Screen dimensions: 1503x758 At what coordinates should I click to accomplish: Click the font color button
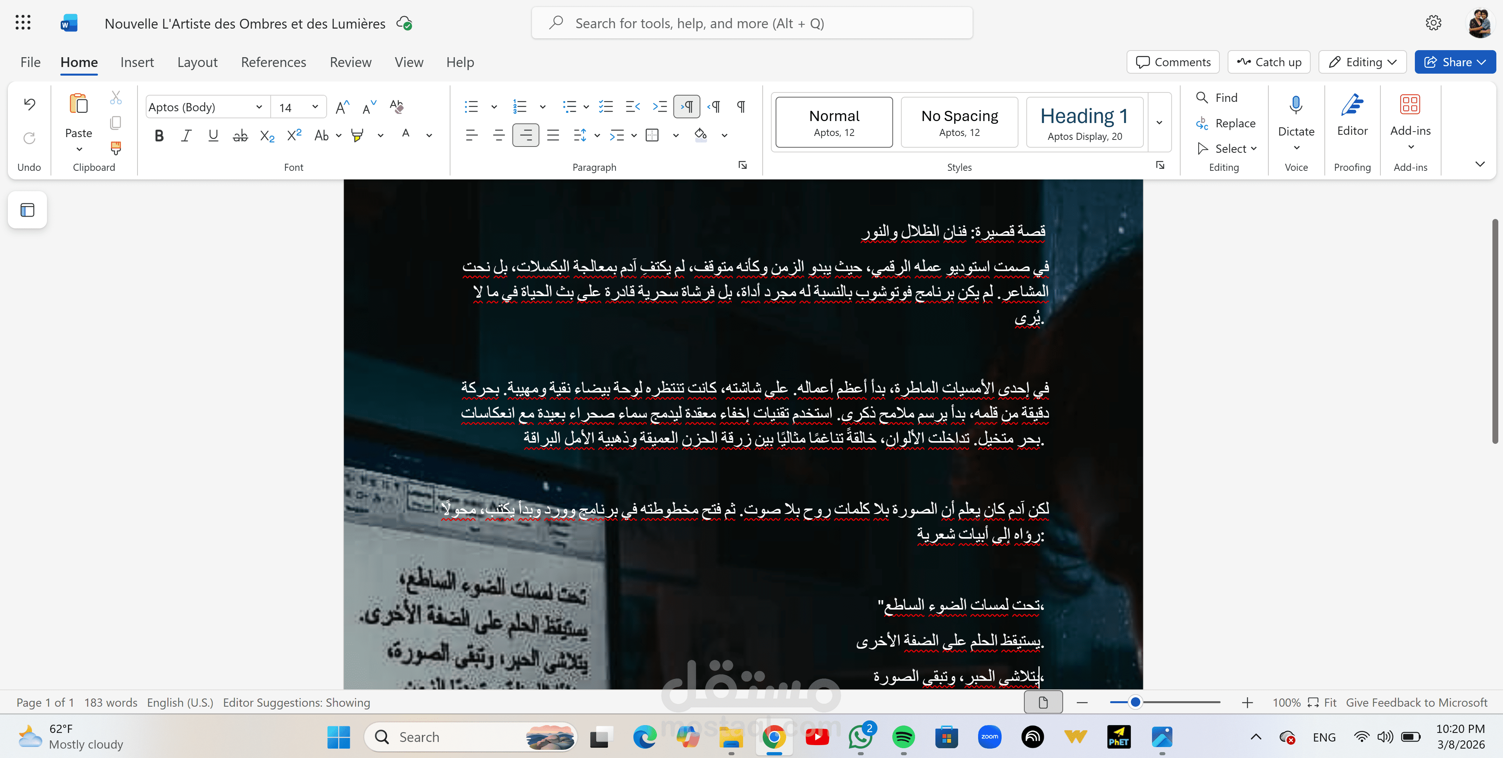click(x=405, y=136)
